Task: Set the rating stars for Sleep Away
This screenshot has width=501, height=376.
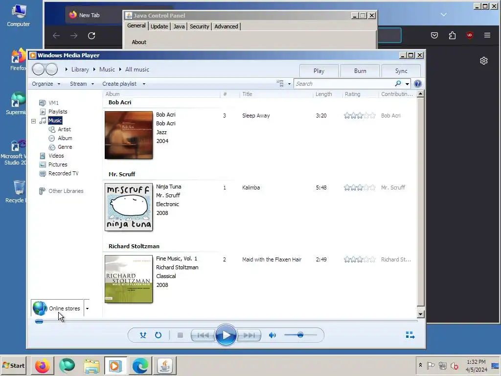Action: (360, 116)
